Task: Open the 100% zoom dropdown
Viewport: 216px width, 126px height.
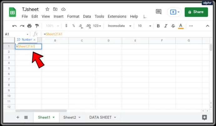Action: click(x=52, y=26)
